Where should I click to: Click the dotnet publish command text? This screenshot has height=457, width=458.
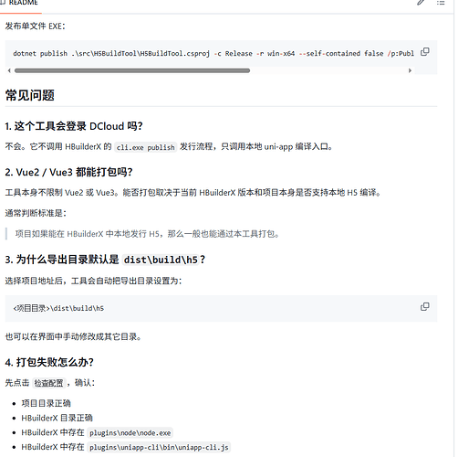click(x=213, y=54)
